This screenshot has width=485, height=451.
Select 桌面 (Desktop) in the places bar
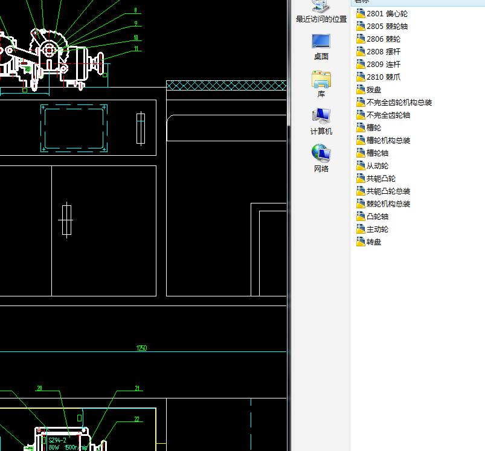(x=321, y=46)
